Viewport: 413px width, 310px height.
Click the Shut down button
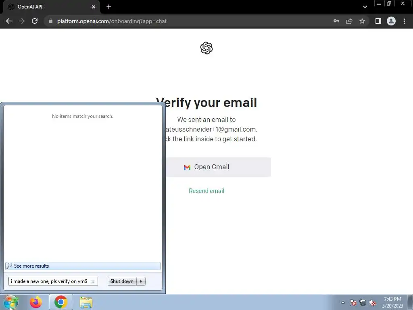tap(122, 281)
